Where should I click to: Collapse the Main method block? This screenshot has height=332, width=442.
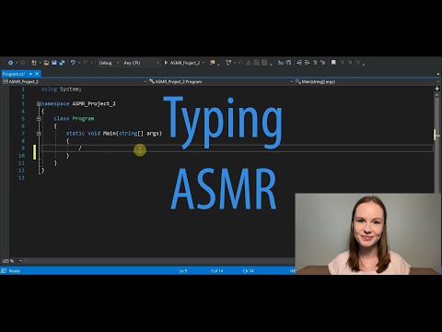(x=39, y=134)
